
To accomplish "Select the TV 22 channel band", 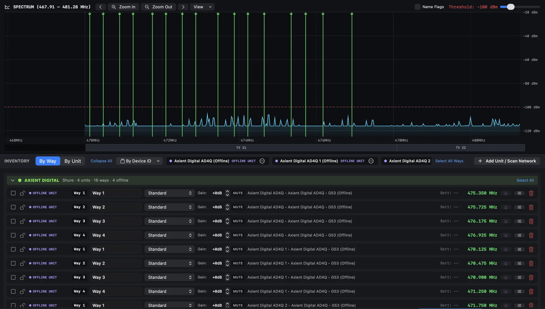I will [x=461, y=148].
